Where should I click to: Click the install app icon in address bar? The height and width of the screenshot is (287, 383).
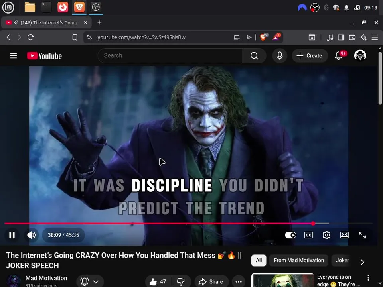pyautogui.click(x=237, y=37)
